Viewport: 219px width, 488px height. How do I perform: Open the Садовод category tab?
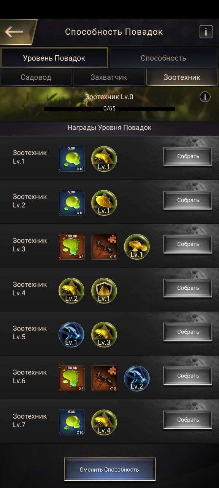point(36,77)
